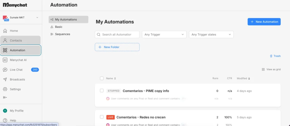This screenshot has width=290, height=126.
Task: Select the Sequences tab
Action: click(x=69, y=34)
